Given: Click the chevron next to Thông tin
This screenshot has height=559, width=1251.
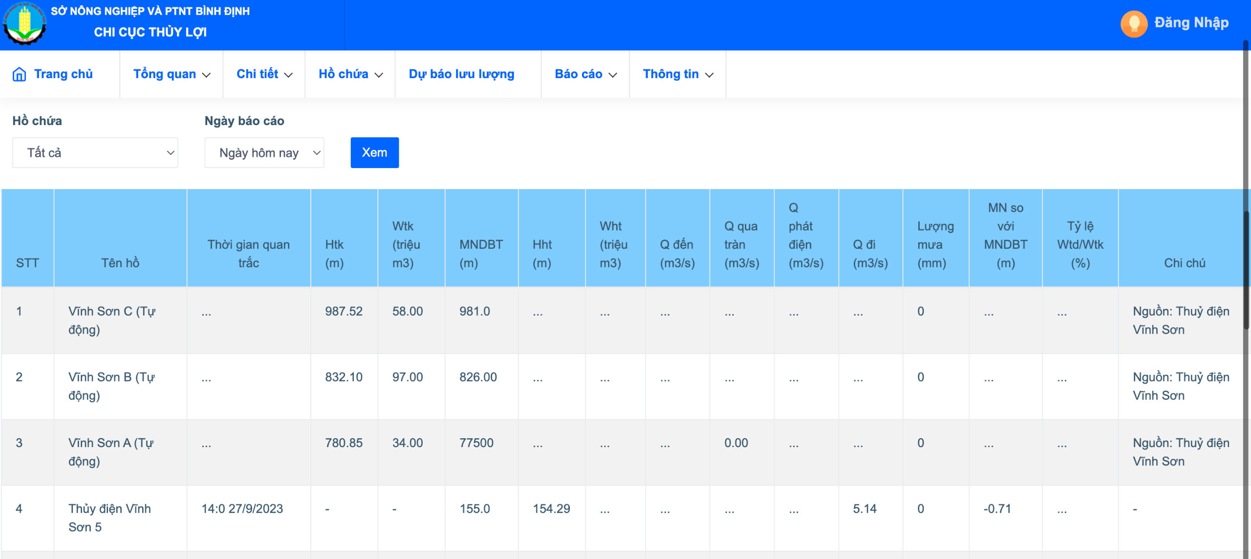Looking at the screenshot, I should tap(710, 75).
